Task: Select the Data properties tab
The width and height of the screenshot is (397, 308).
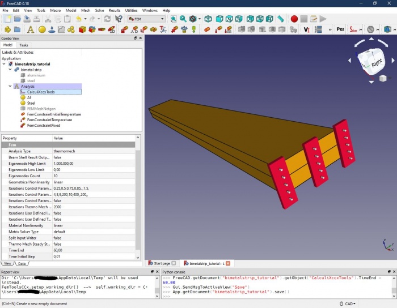Action: click(x=22, y=263)
